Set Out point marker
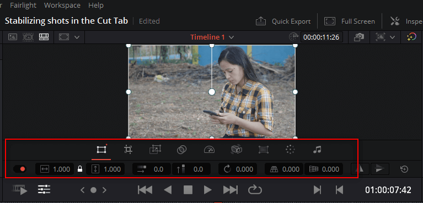The height and width of the screenshot is (203, 423). coord(339,190)
